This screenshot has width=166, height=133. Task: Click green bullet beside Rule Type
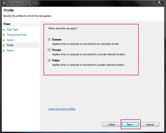tap(4, 30)
